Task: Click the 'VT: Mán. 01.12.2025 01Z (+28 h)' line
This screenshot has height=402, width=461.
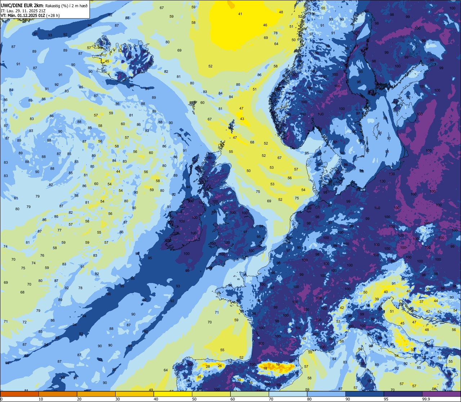Action: [30, 16]
